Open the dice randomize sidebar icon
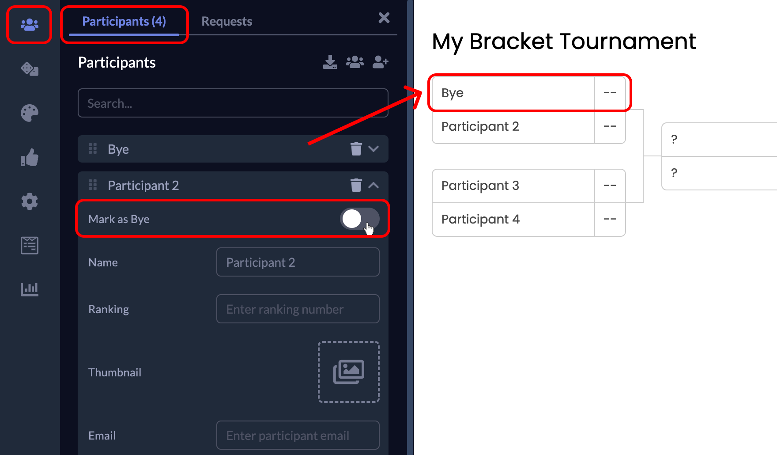 tap(30, 69)
